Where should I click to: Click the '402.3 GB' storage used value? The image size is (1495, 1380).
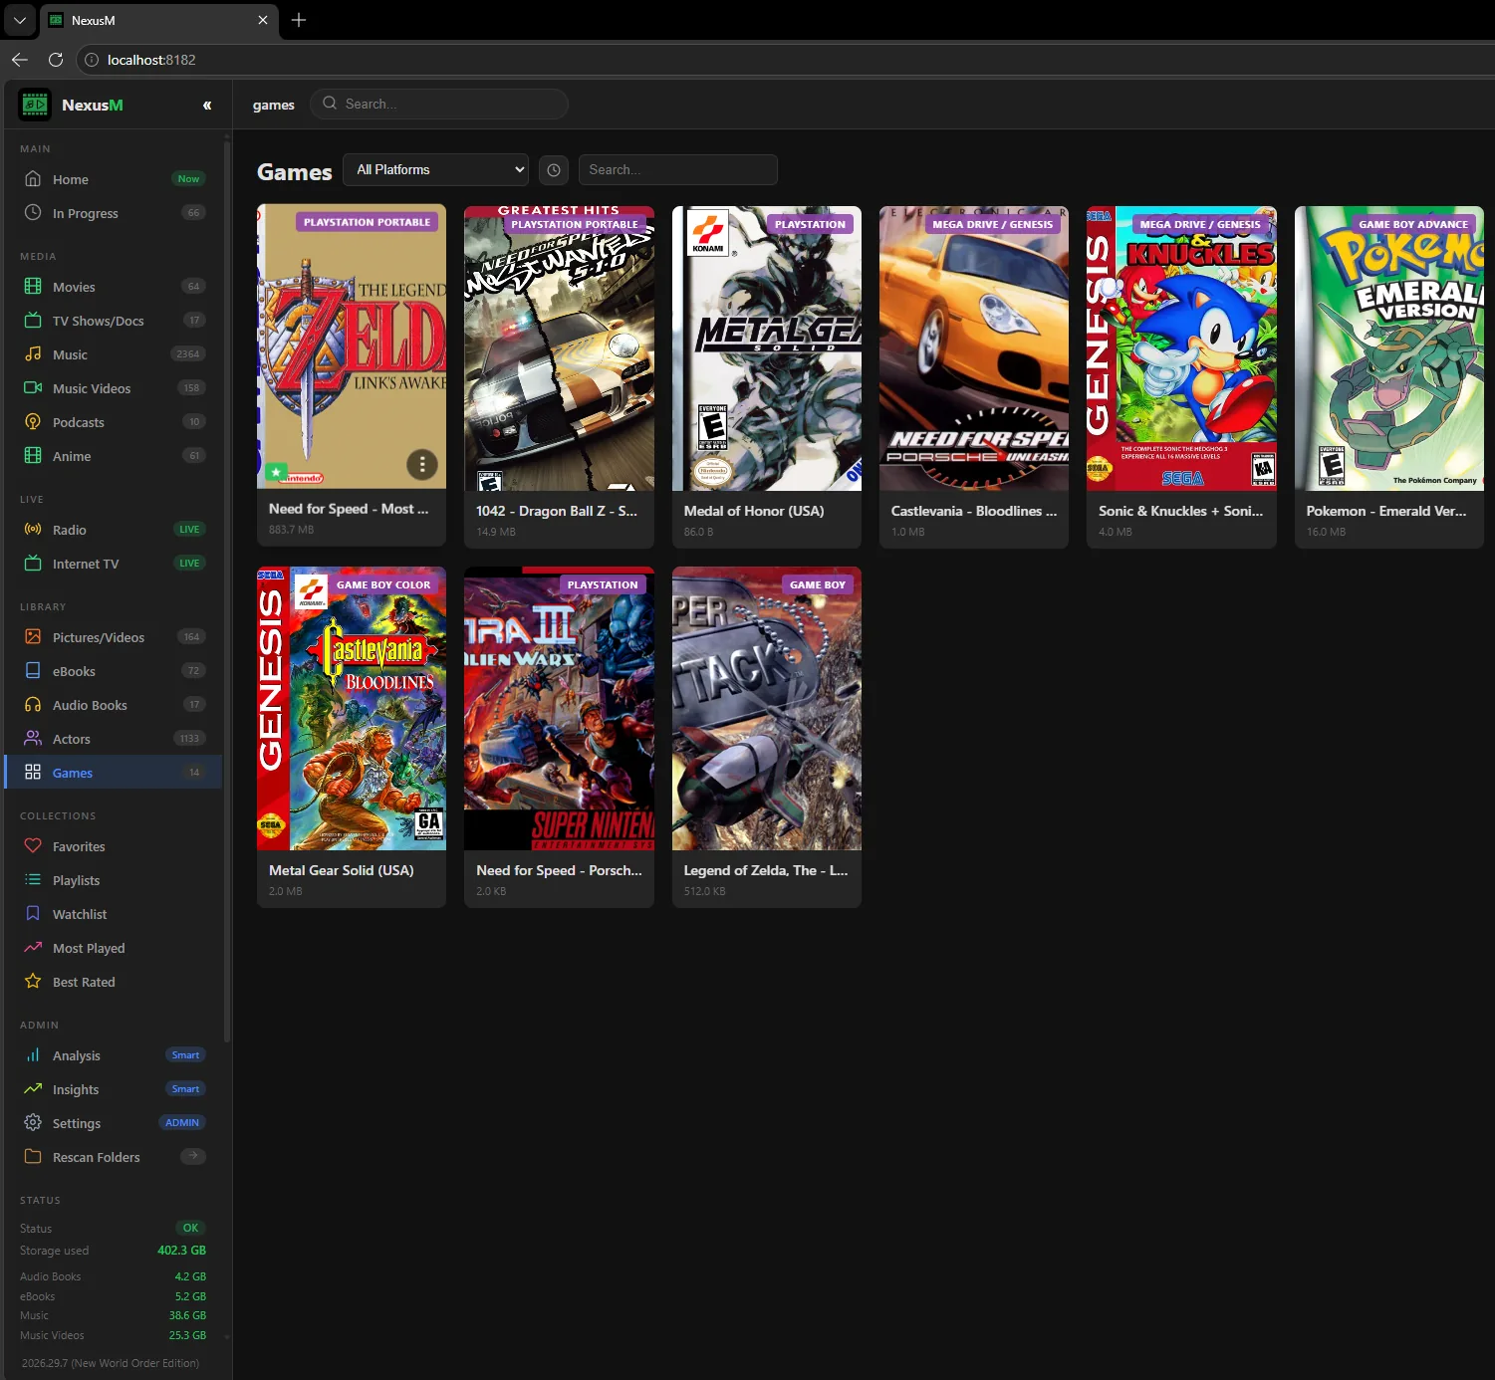coord(181,1251)
